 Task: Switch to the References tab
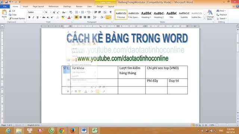[x=53, y=7]
